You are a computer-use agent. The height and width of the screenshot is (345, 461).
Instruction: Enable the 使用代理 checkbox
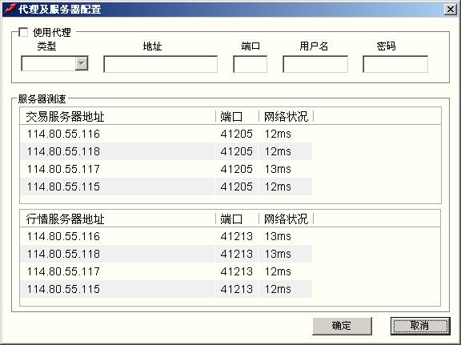(23, 32)
